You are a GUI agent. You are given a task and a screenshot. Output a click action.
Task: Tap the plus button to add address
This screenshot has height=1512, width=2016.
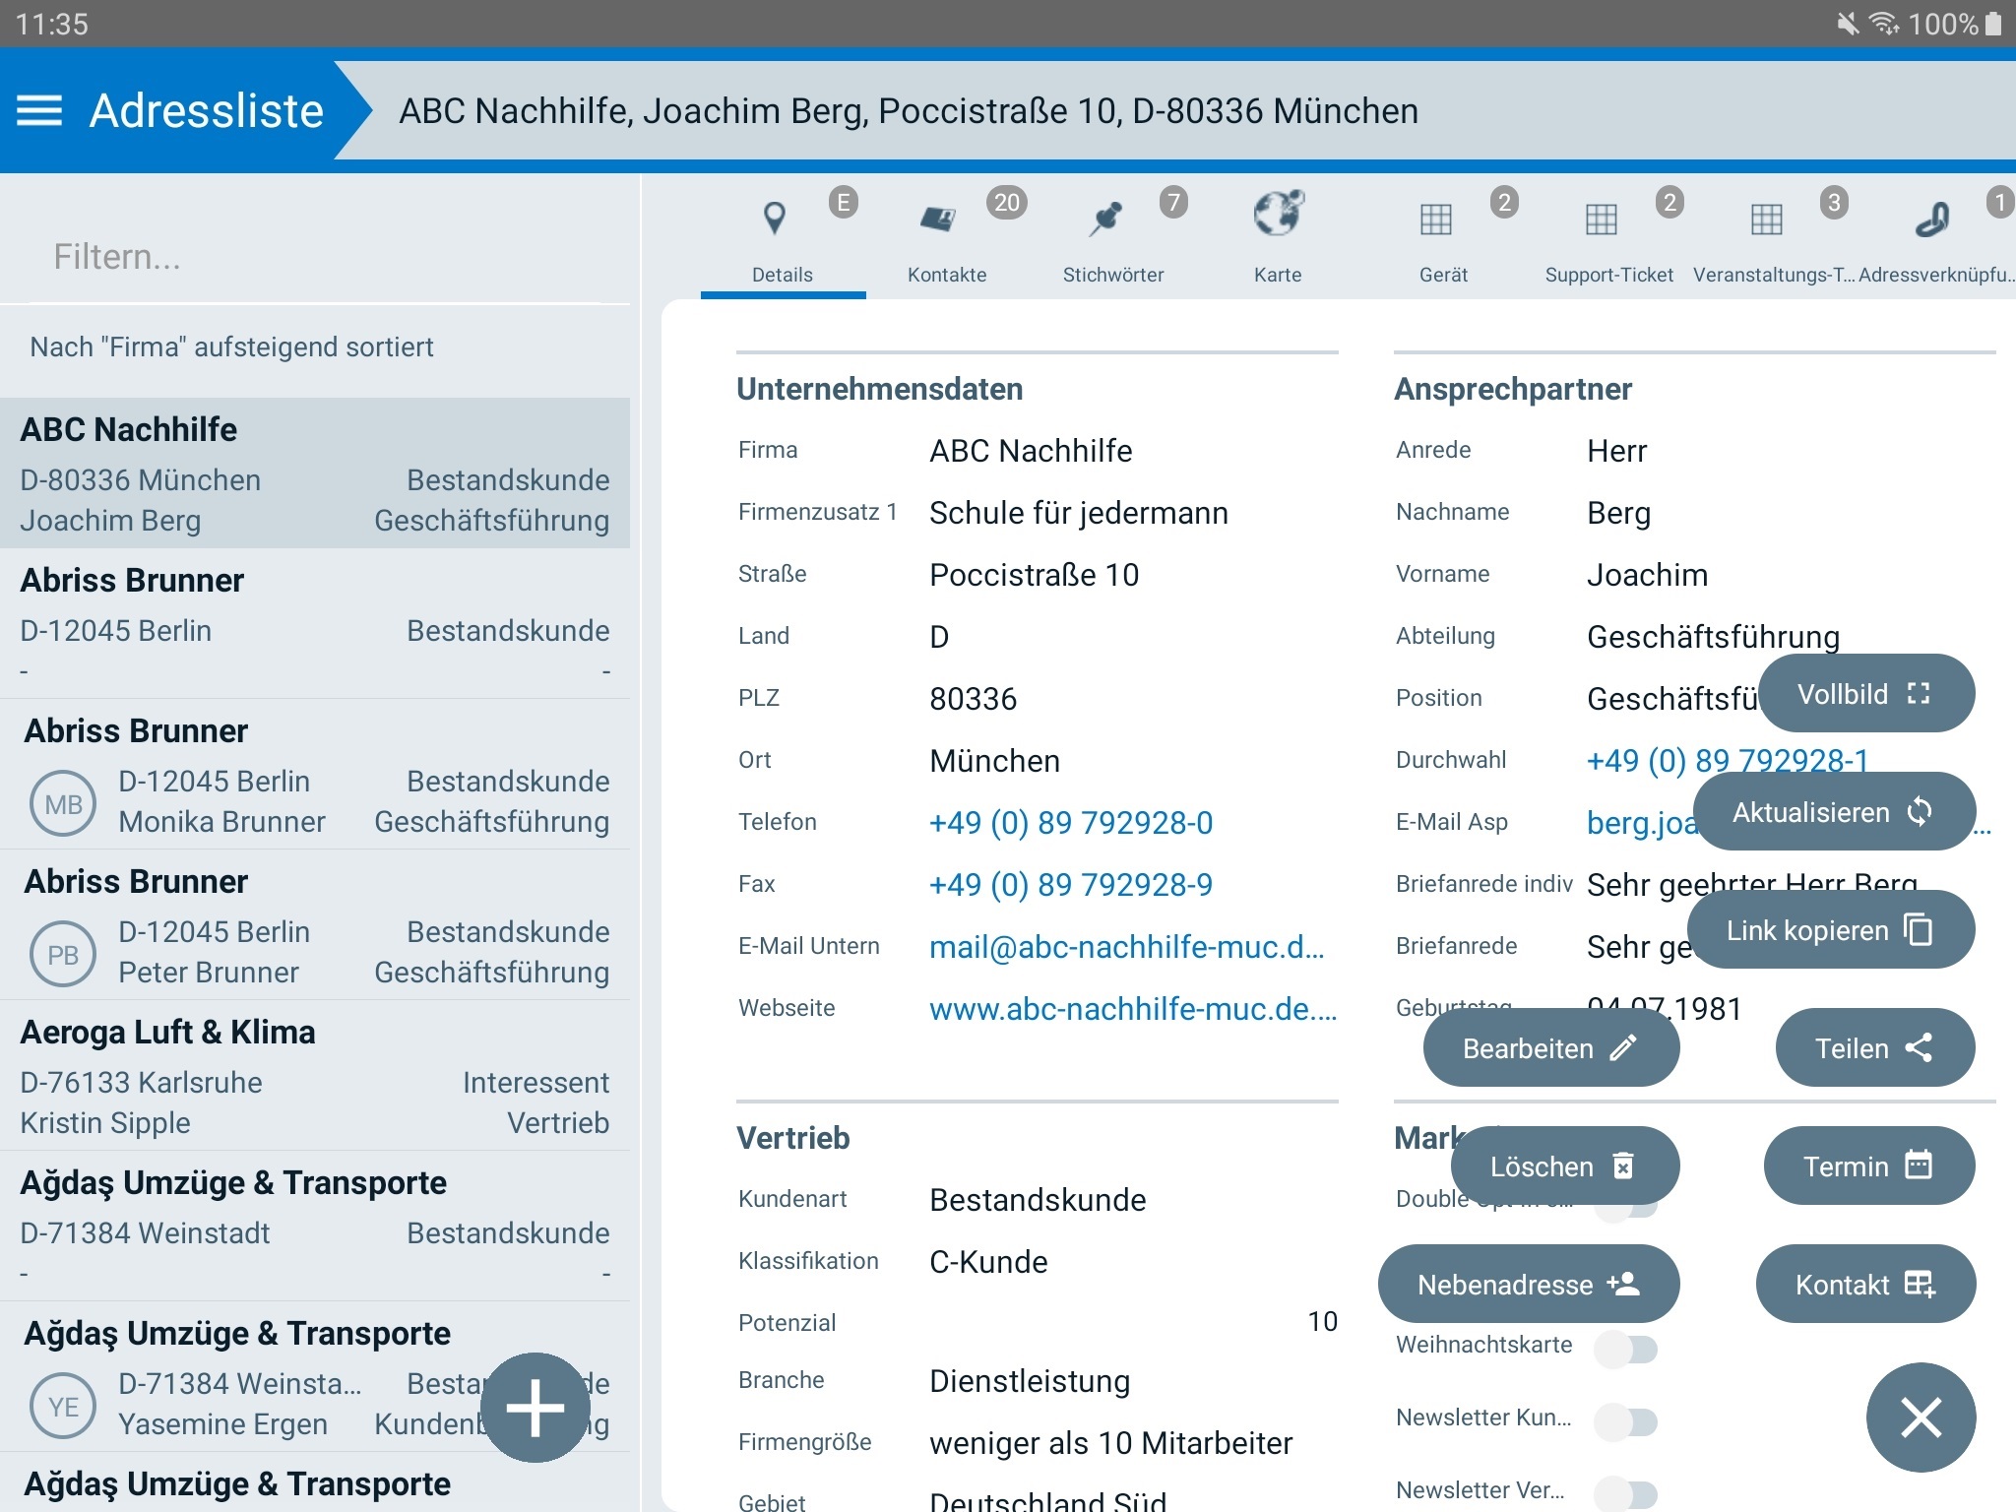point(535,1408)
